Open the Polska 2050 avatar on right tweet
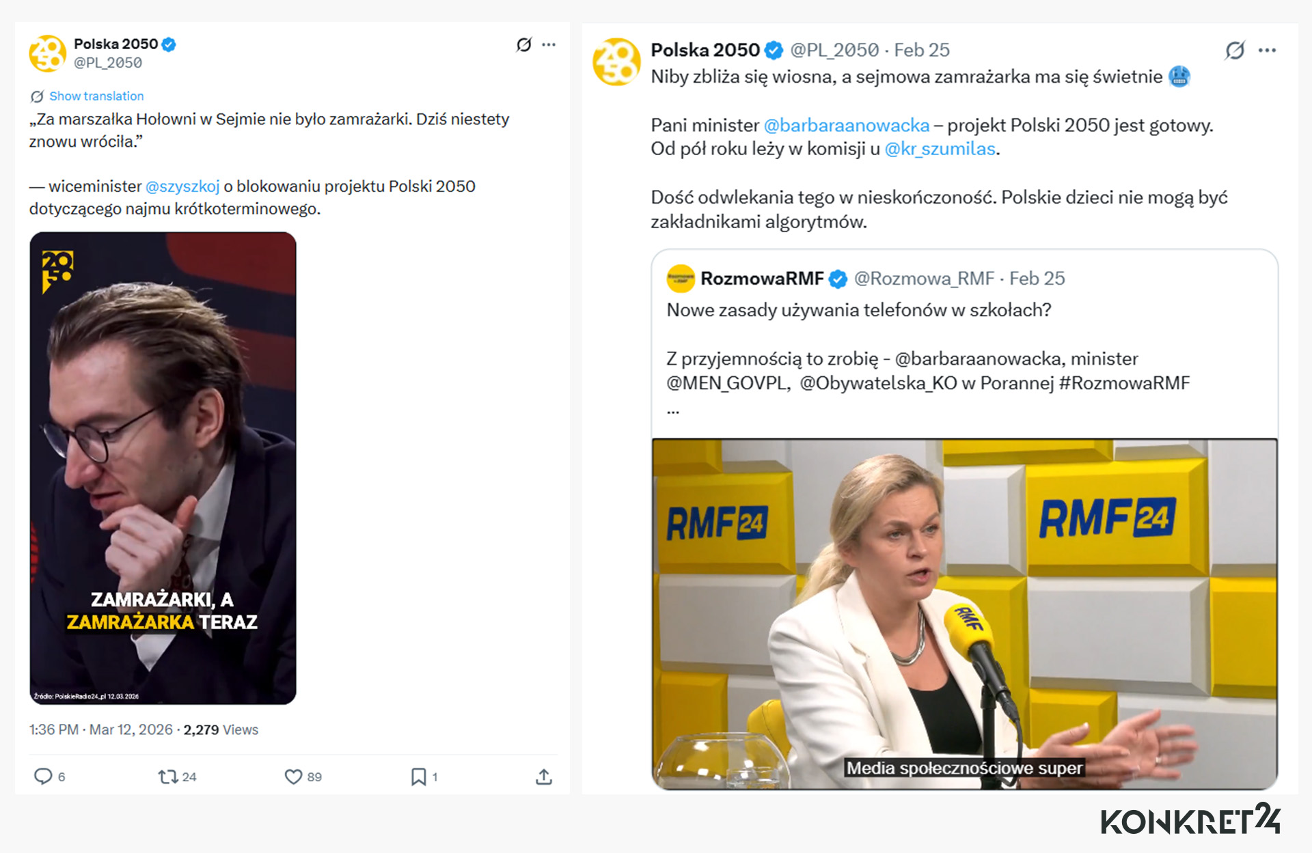The width and height of the screenshot is (1312, 853). click(616, 61)
